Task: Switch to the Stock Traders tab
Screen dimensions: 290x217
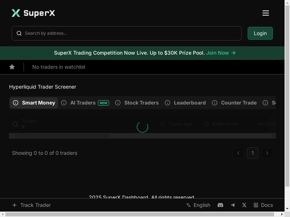Action: click(141, 103)
